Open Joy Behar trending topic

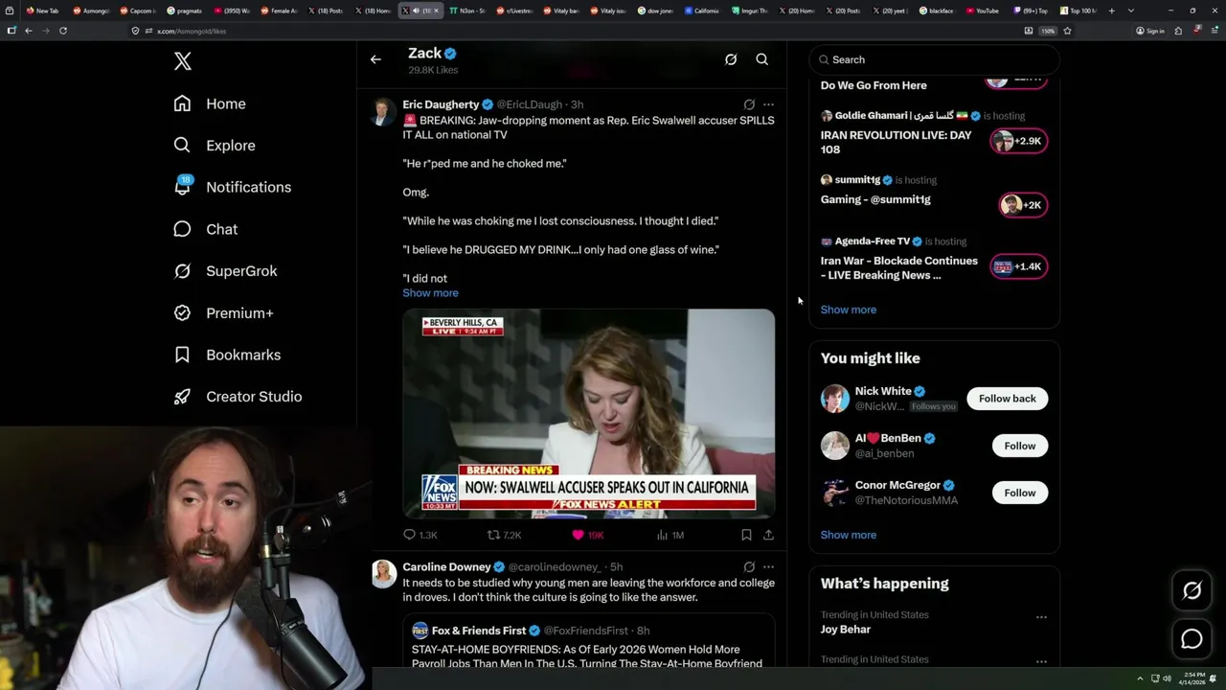846,630
